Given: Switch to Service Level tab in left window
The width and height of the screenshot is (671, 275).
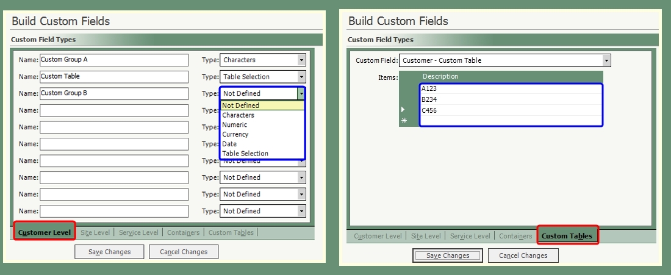Looking at the screenshot, I should coord(138,233).
